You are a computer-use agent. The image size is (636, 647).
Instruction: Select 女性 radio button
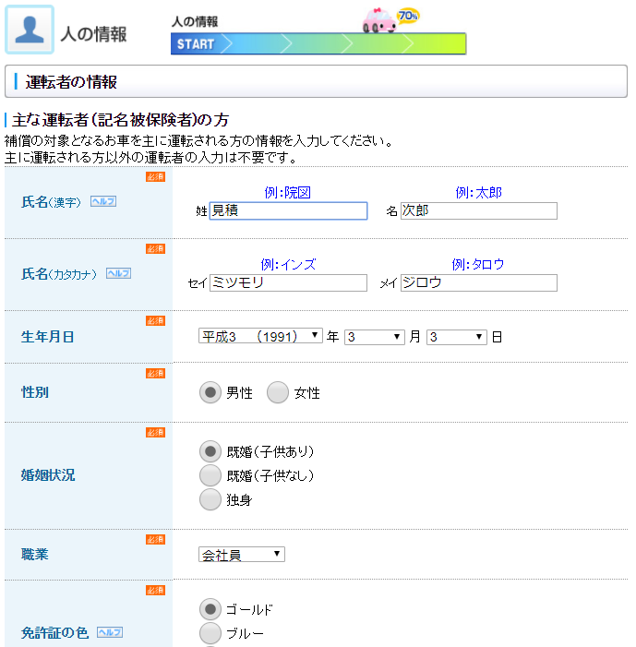[x=278, y=393]
